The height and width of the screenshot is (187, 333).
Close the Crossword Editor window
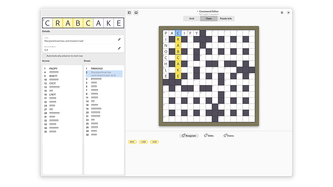(288, 13)
